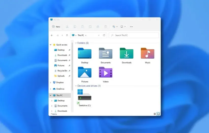209x133 pixels.
Task: Open the Videos folder icon
Action: point(106,73)
